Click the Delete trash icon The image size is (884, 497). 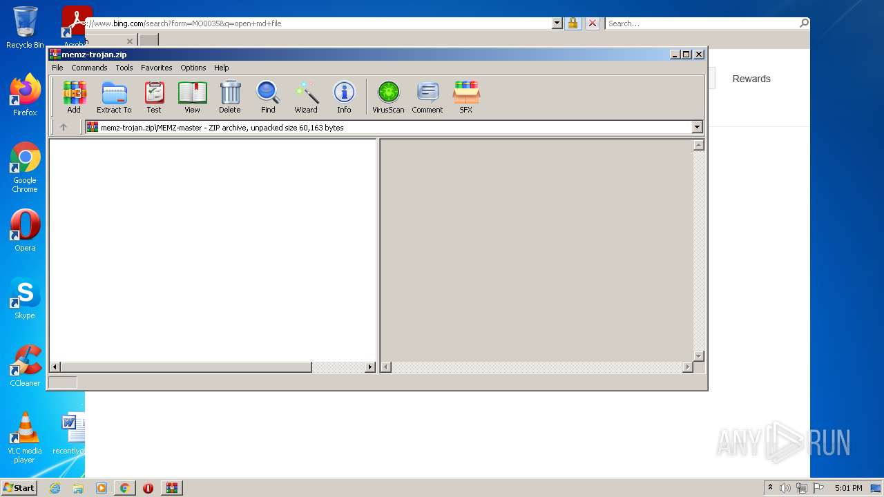(230, 97)
